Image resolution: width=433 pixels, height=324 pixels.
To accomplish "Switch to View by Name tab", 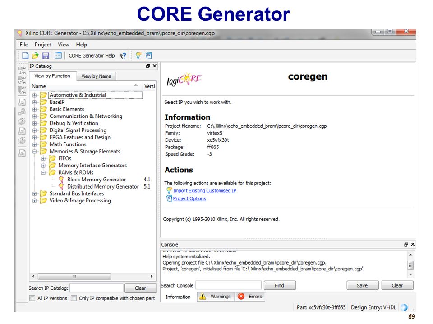I will [96, 76].
